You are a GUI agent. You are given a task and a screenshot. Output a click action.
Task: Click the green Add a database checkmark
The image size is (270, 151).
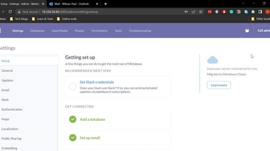point(73,119)
